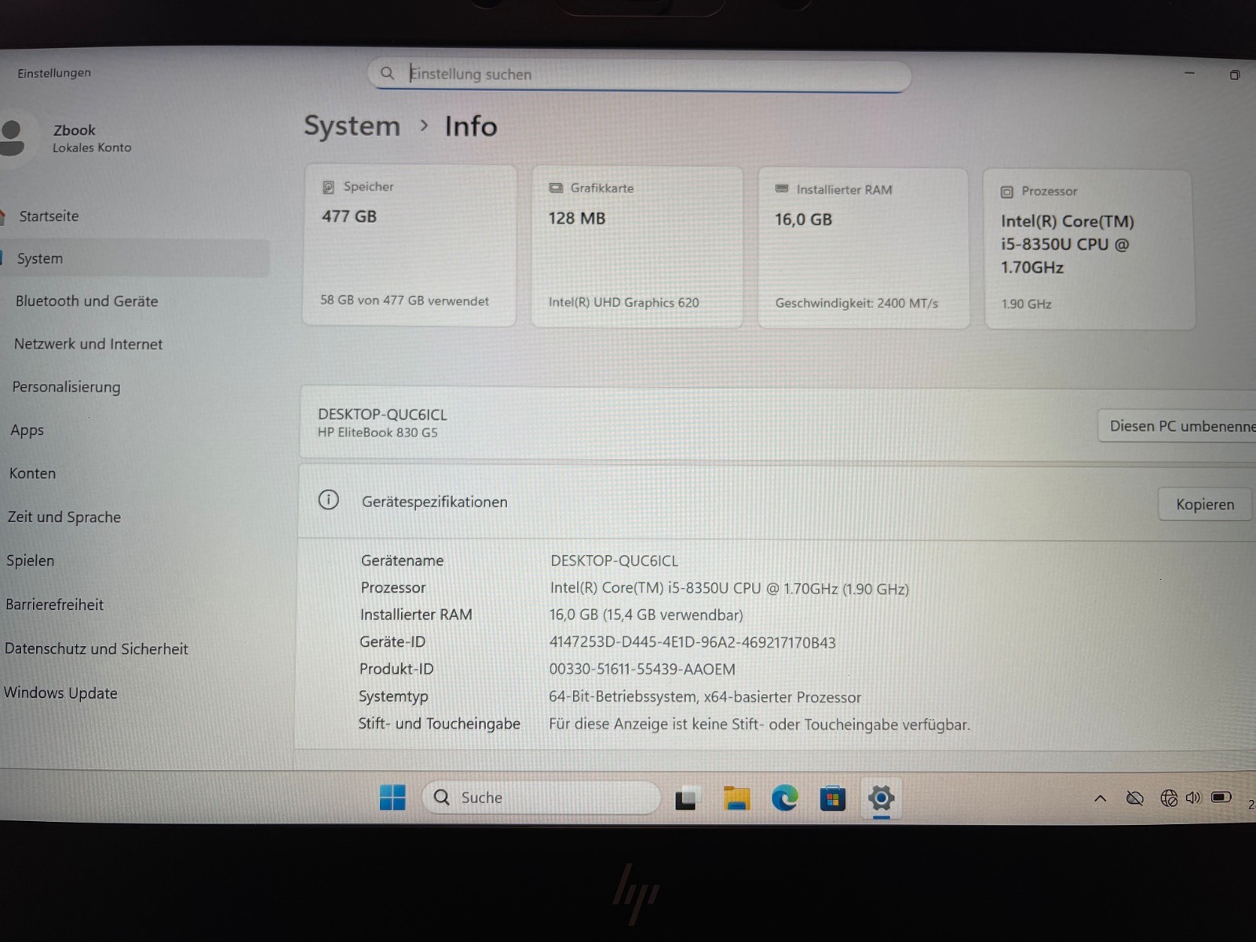
Task: Click 'Geschwindigkeit: 2400 MT/s' text
Action: tap(856, 303)
